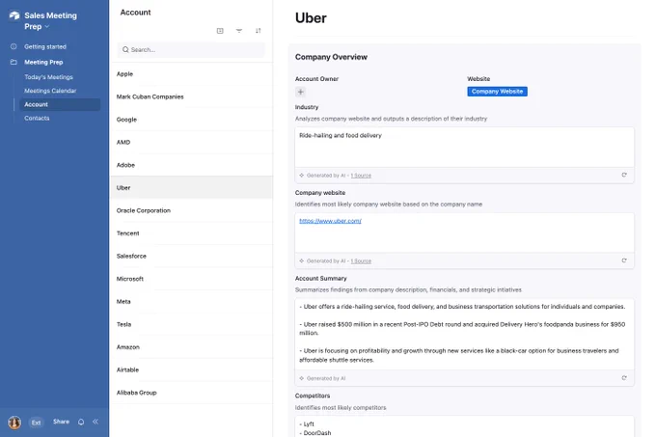Select Adobe in the account list
This screenshot has width=656, height=437.
191,165
